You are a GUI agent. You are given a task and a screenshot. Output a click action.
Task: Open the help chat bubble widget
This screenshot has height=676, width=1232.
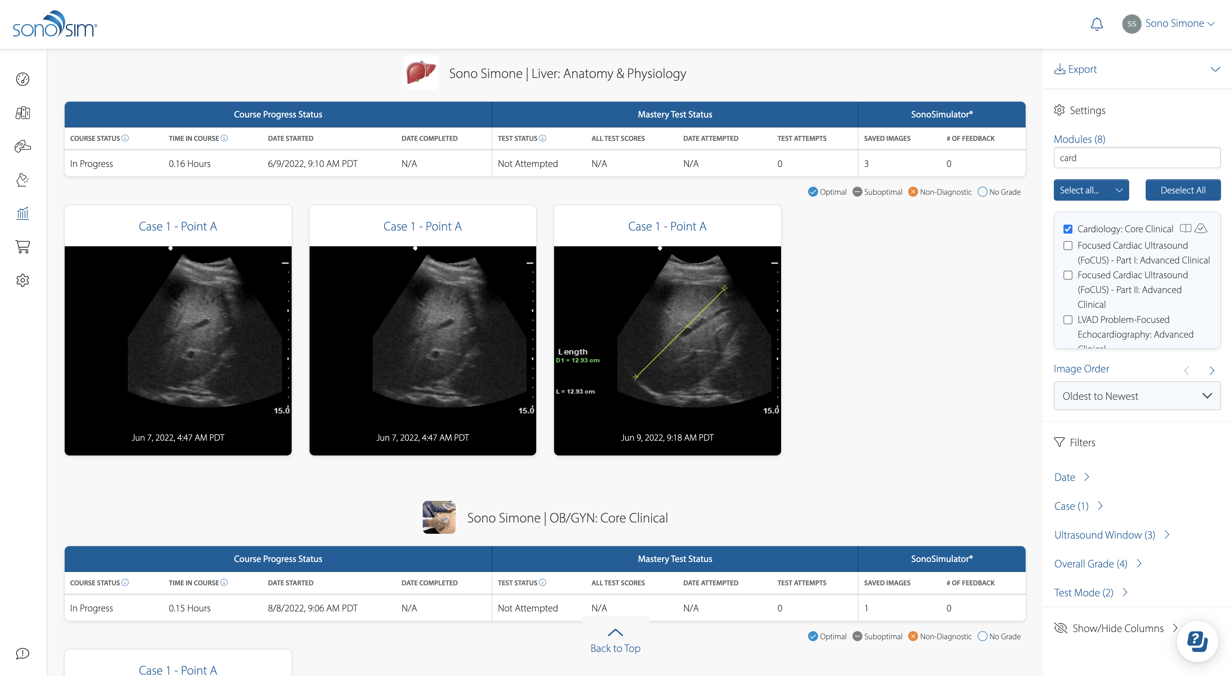[1197, 641]
